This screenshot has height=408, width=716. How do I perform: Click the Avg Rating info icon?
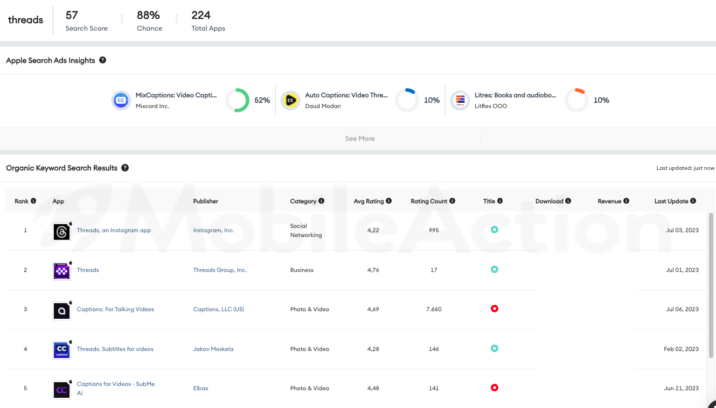coord(389,201)
